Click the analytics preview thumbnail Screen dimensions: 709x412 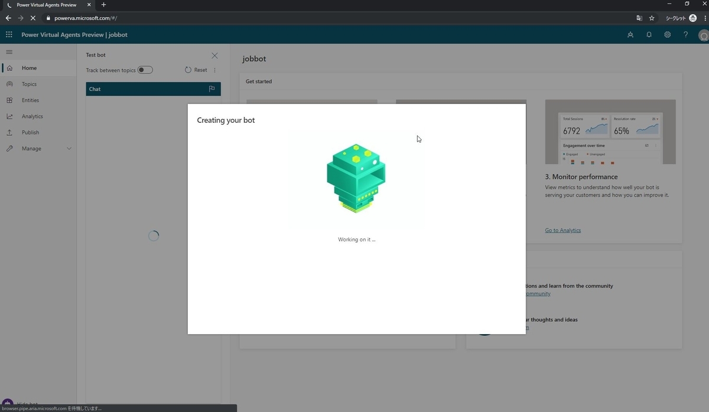[610, 132]
